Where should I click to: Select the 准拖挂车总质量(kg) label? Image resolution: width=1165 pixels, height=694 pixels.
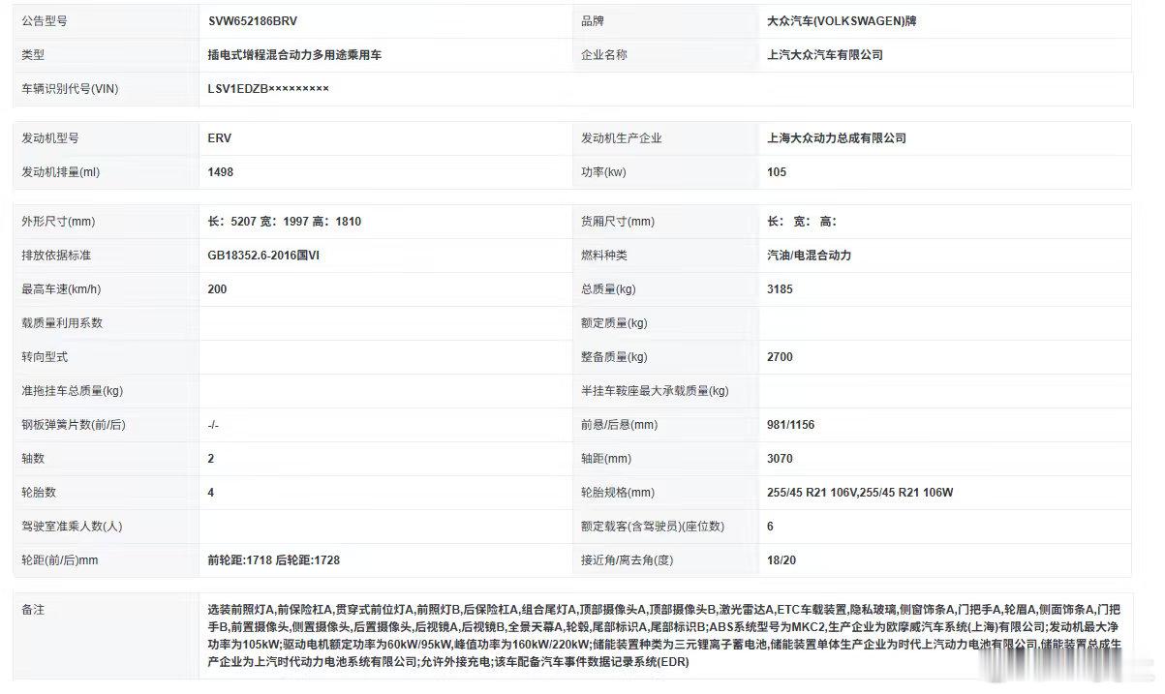pos(72,391)
